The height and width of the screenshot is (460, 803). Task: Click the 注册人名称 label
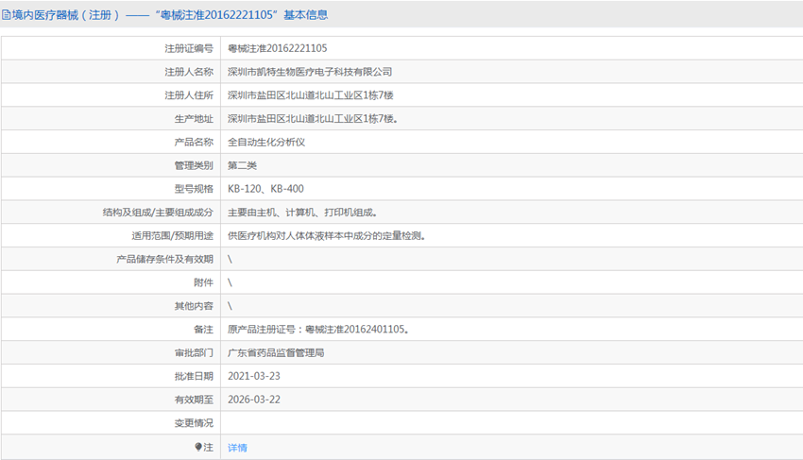[x=189, y=72]
